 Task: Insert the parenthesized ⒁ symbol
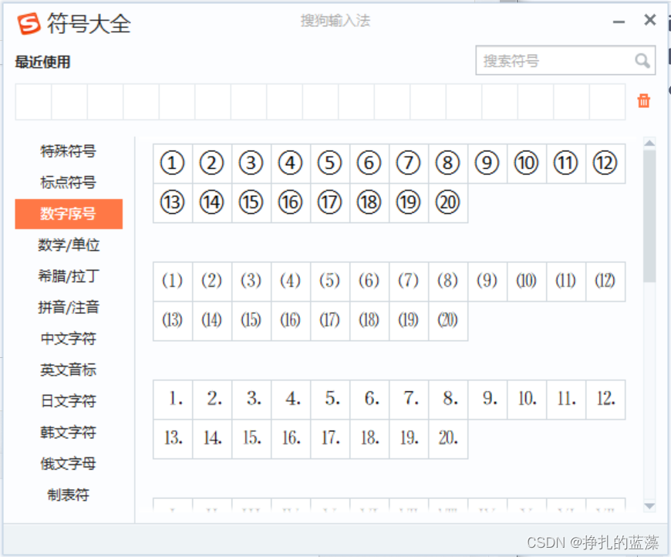click(212, 321)
